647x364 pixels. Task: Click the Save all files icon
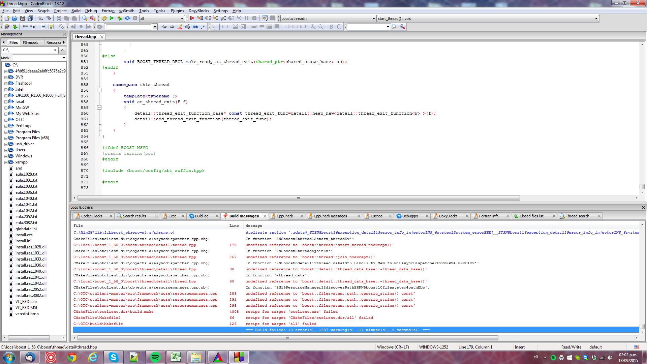click(x=30, y=18)
